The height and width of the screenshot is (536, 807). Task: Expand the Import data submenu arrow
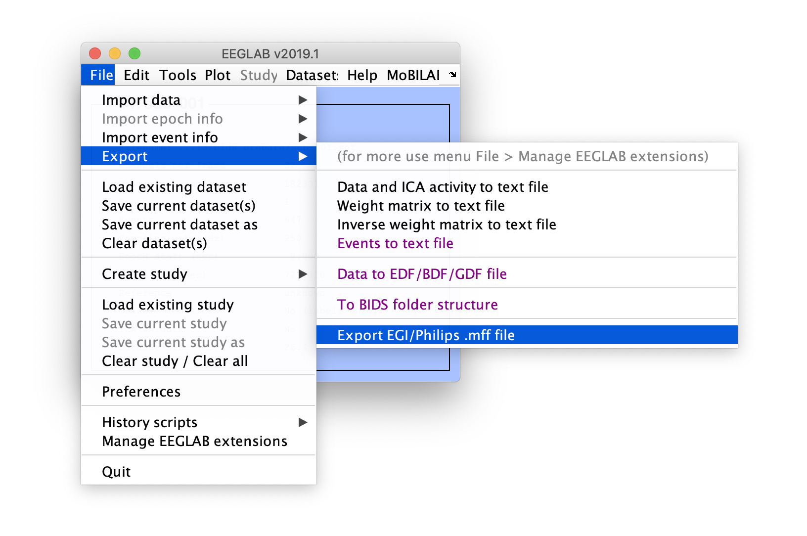(x=303, y=100)
